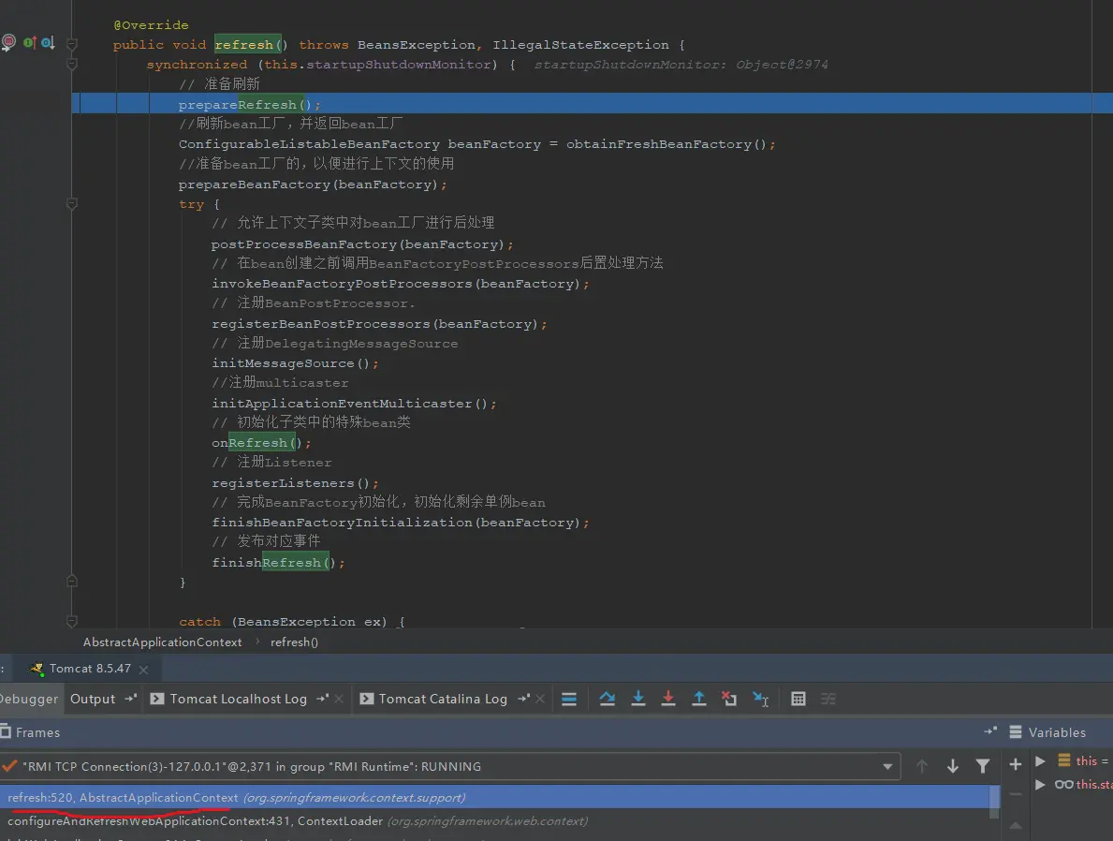The width and height of the screenshot is (1113, 841).
Task: Click refresh() in the breadcrumb bar
Action: 294,642
